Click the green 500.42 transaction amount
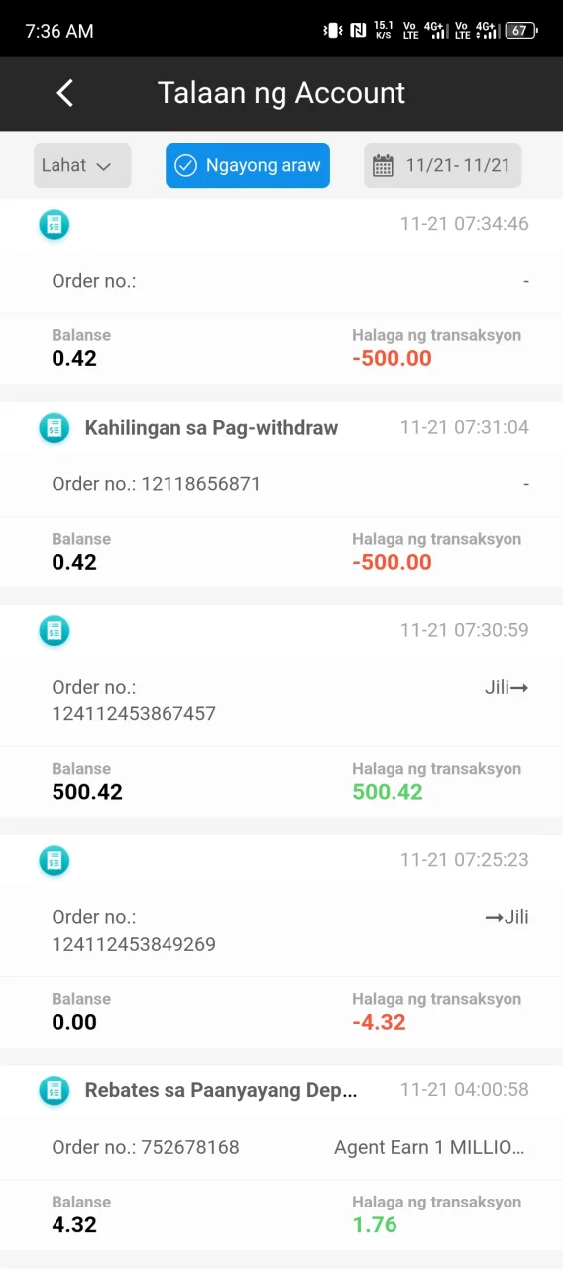The height and width of the screenshot is (1270, 563). point(388,792)
